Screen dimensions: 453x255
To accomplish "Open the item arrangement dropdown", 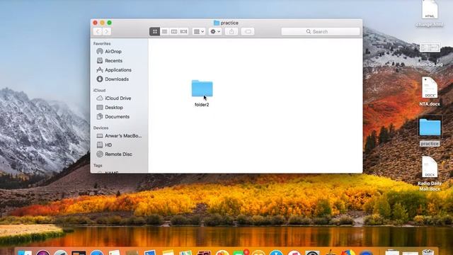I will pyautogui.click(x=198, y=31).
